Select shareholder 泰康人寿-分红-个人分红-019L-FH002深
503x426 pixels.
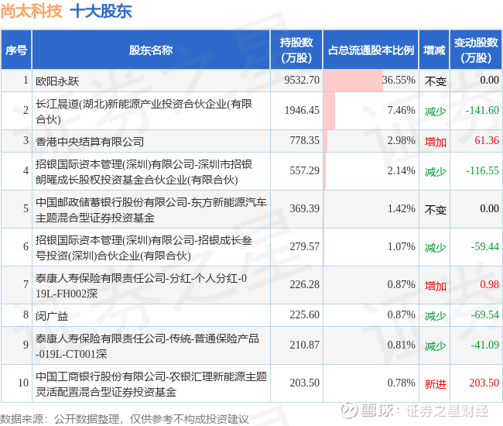coord(141,285)
